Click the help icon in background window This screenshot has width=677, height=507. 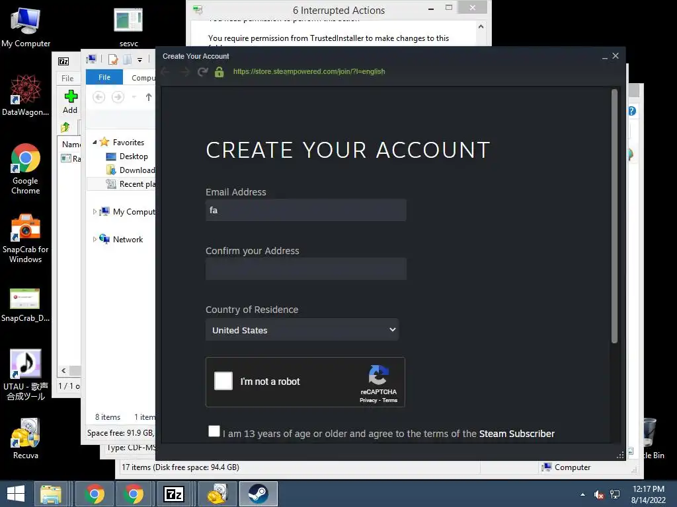tap(632, 111)
